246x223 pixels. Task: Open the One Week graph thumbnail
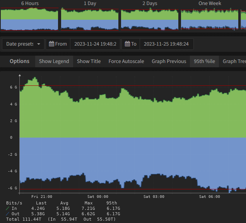pos(209,19)
